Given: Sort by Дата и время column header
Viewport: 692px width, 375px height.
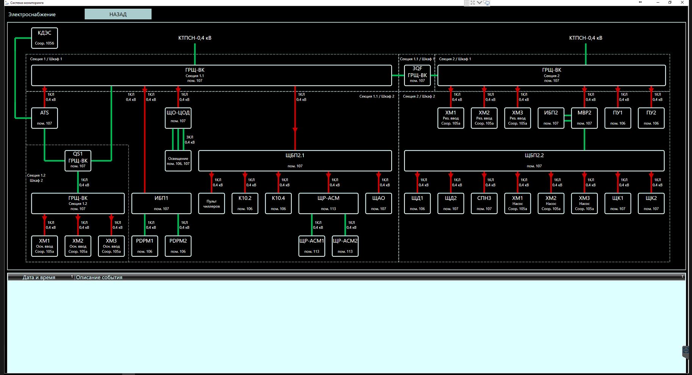Looking at the screenshot, I should [39, 277].
